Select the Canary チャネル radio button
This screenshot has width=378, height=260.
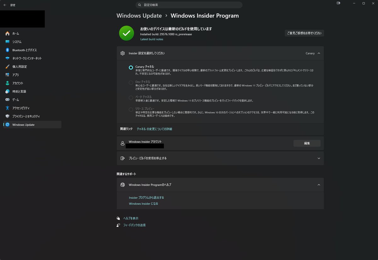pyautogui.click(x=131, y=68)
